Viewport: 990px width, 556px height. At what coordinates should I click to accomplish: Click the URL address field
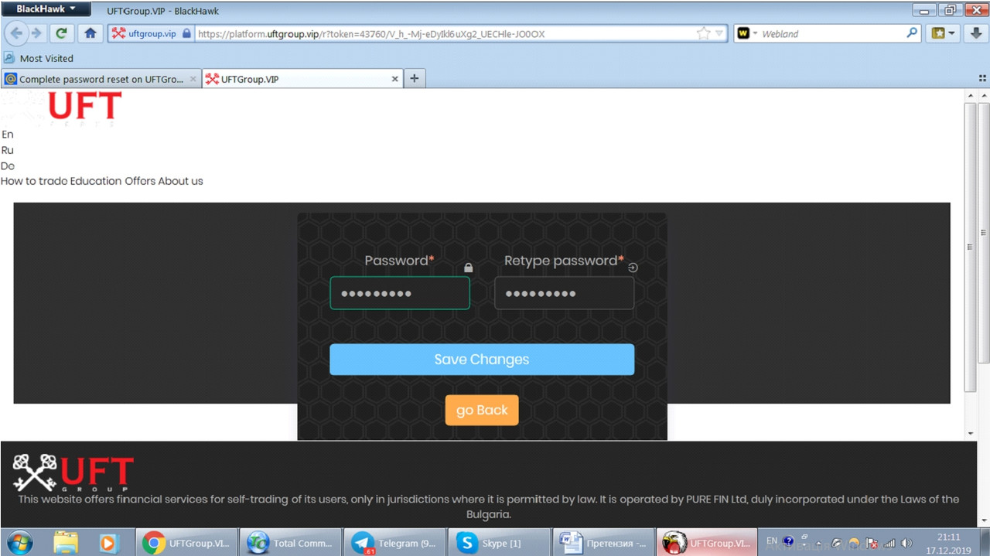[x=445, y=34]
